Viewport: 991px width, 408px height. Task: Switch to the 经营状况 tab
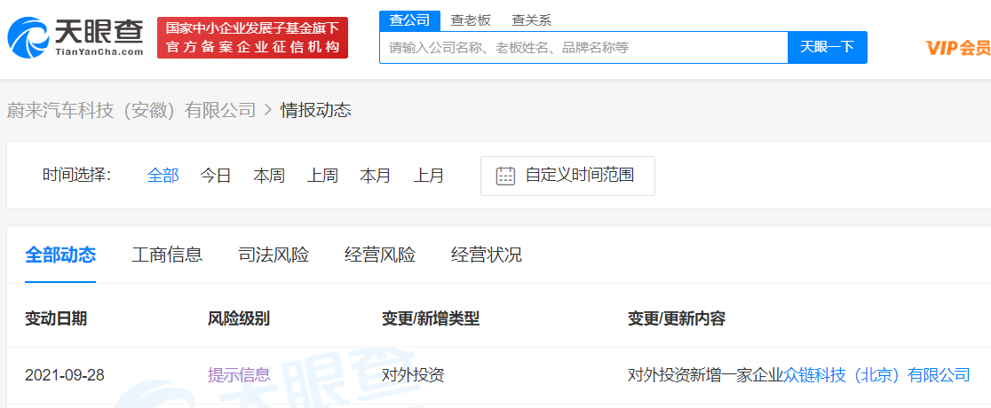point(487,255)
